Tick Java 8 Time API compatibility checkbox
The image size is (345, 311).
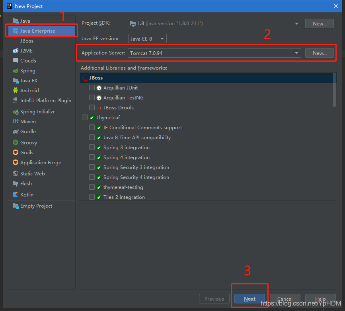[92, 137]
